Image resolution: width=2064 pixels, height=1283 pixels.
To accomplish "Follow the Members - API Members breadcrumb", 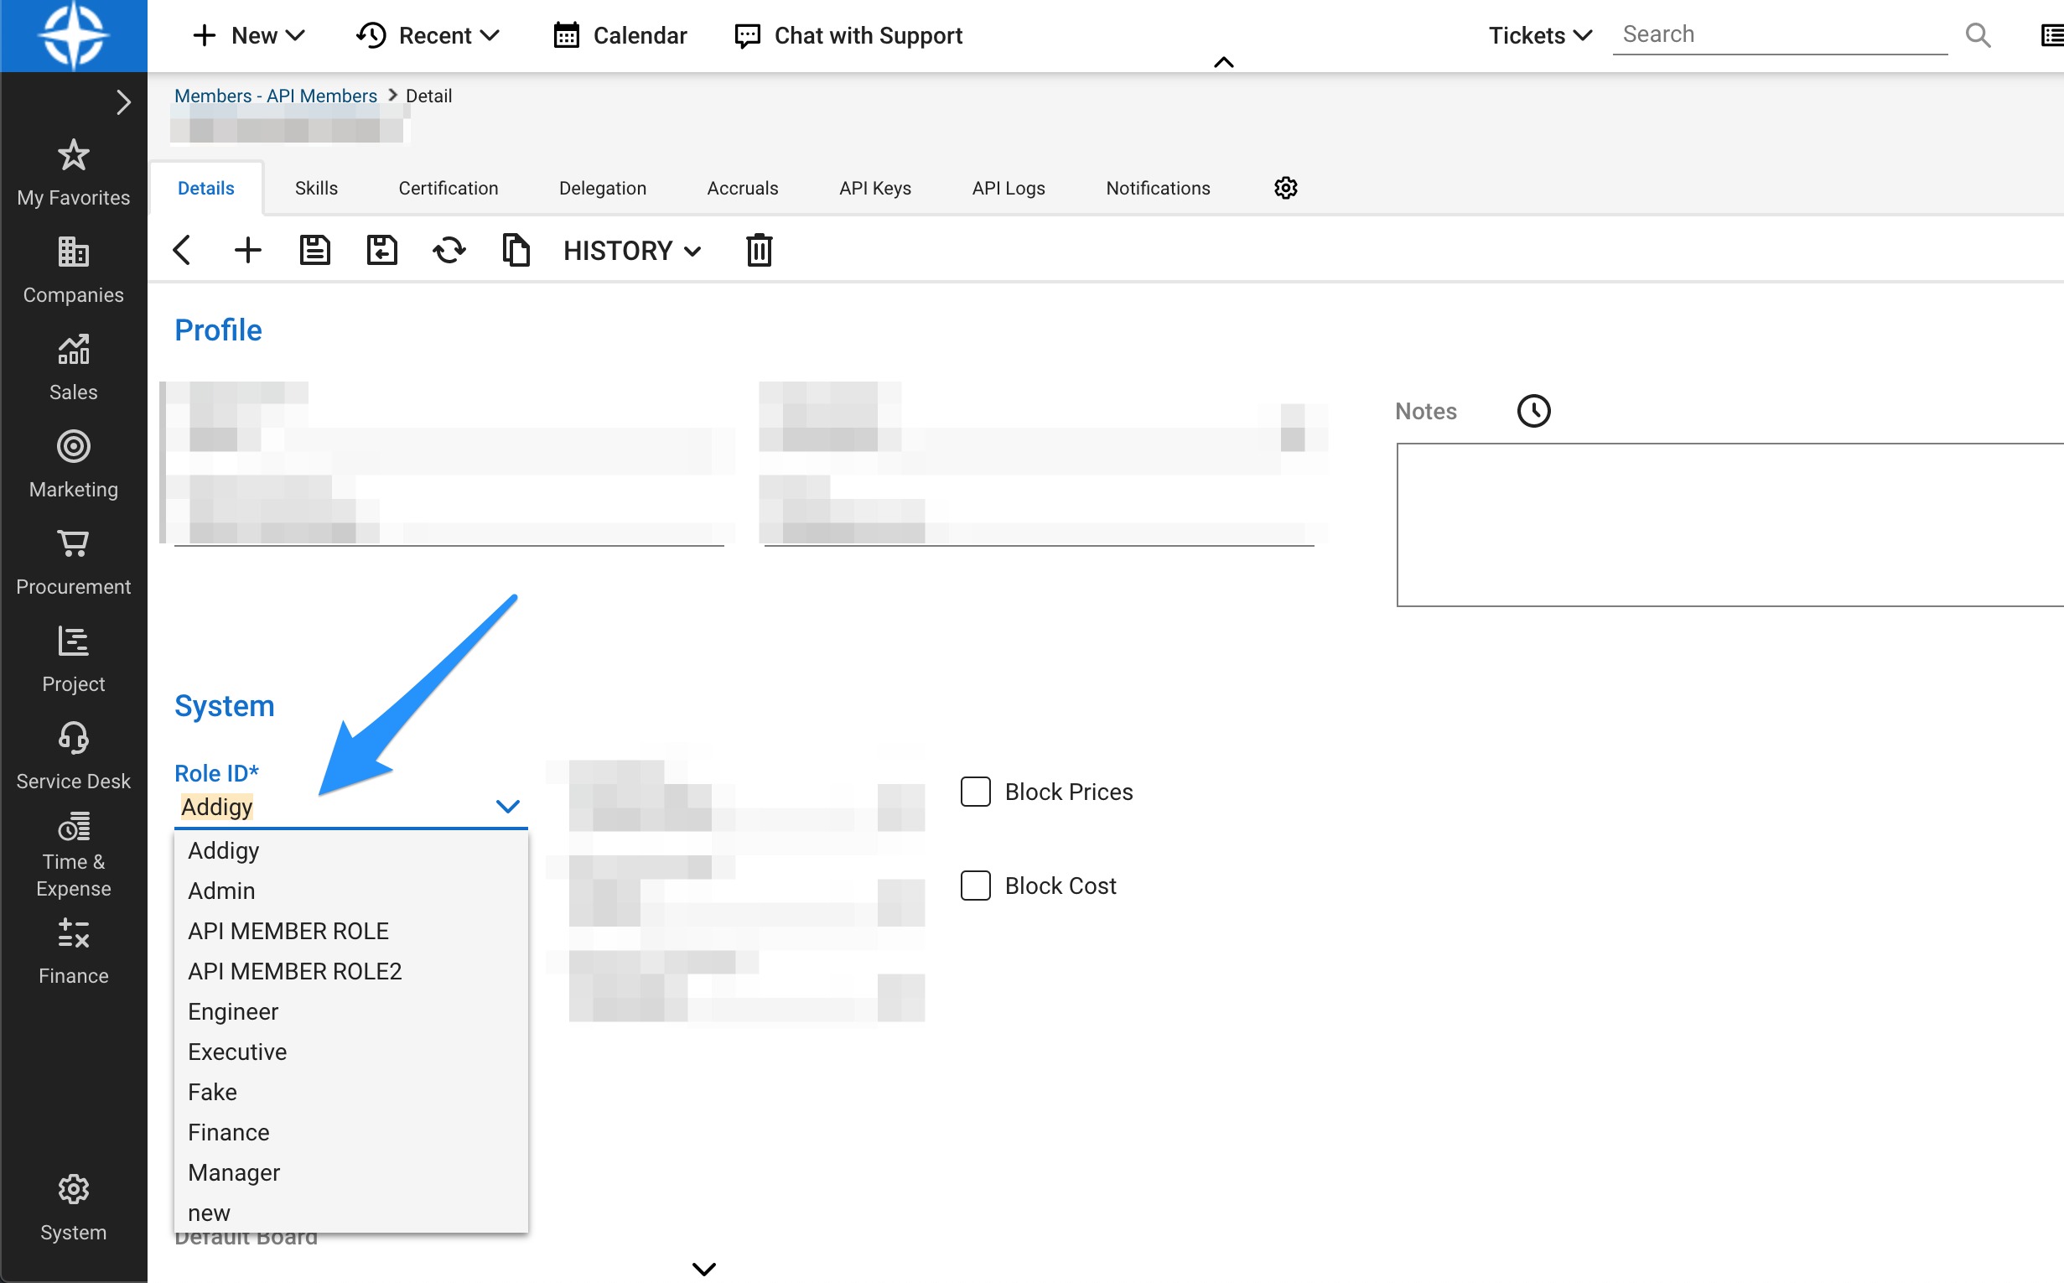I will 276,96.
